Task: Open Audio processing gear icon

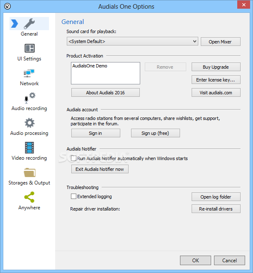Action: tap(29, 123)
